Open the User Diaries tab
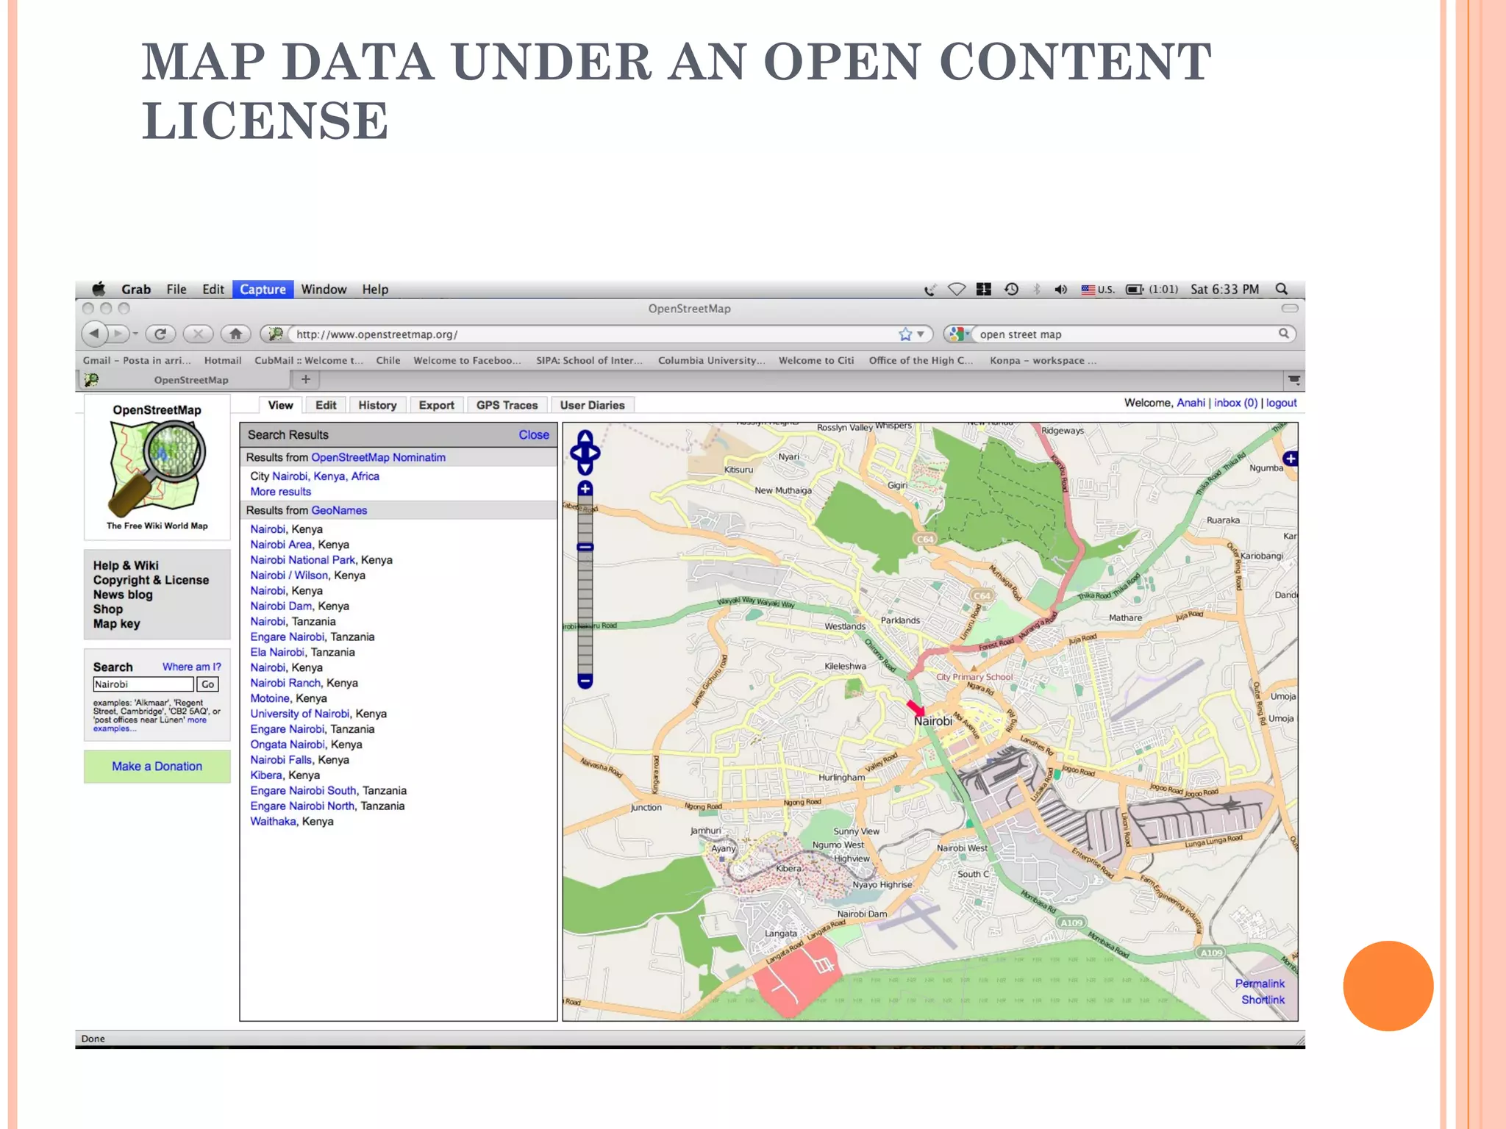1506x1129 pixels. point(592,405)
